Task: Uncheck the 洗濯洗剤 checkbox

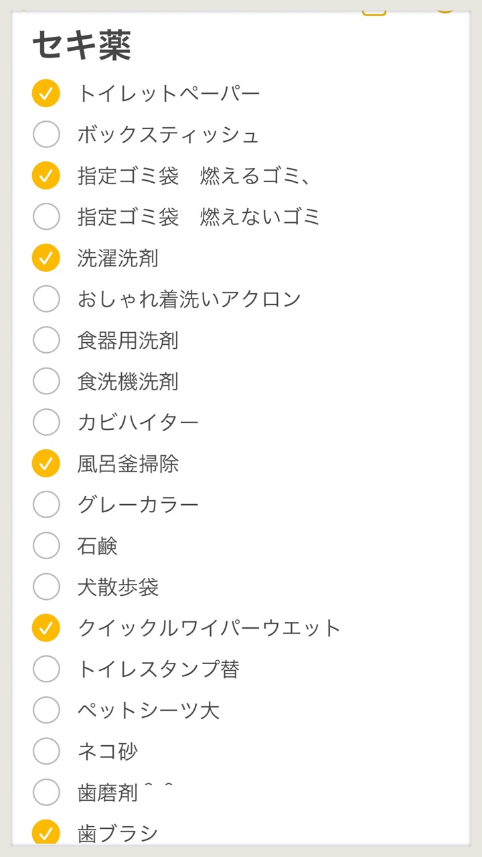Action: (x=46, y=258)
